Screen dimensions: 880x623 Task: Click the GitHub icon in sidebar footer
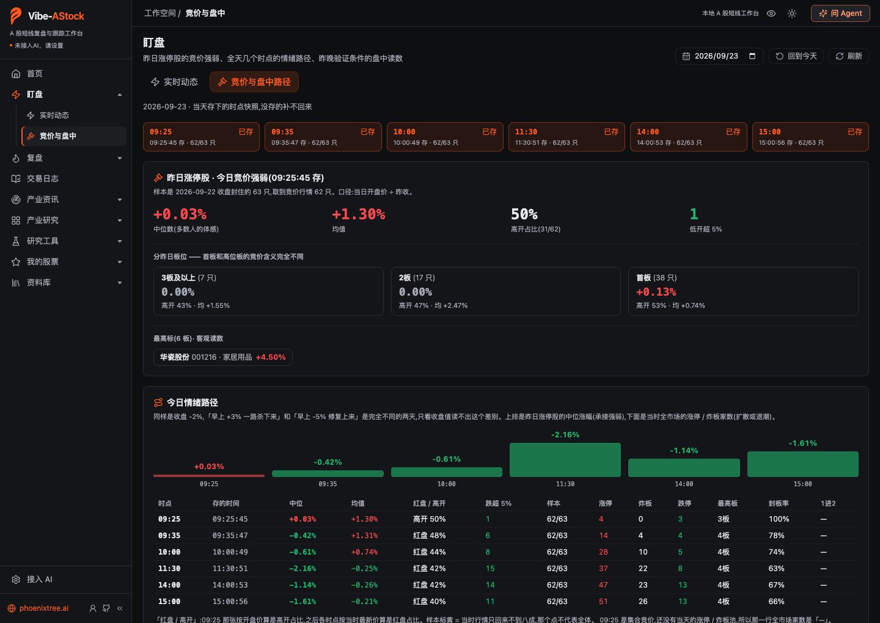coord(106,608)
